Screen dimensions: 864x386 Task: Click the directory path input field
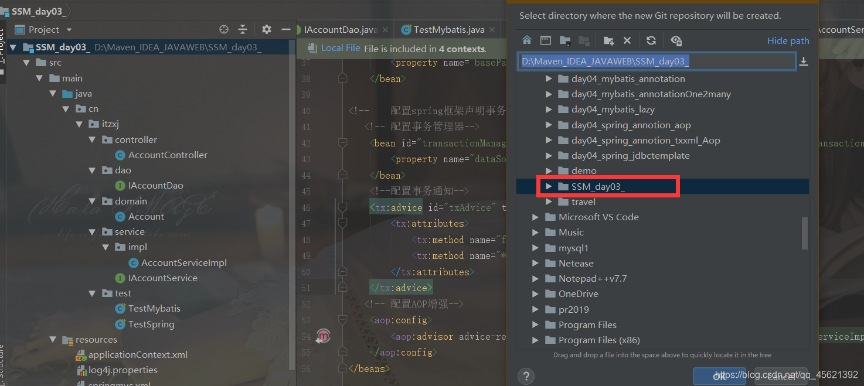pyautogui.click(x=656, y=61)
